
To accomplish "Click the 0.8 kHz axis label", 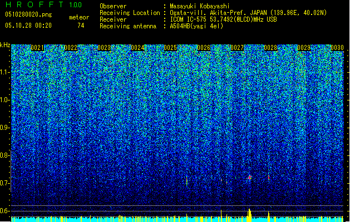I will pos(4,155).
